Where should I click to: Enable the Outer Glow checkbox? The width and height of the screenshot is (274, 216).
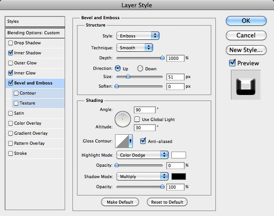click(x=11, y=63)
